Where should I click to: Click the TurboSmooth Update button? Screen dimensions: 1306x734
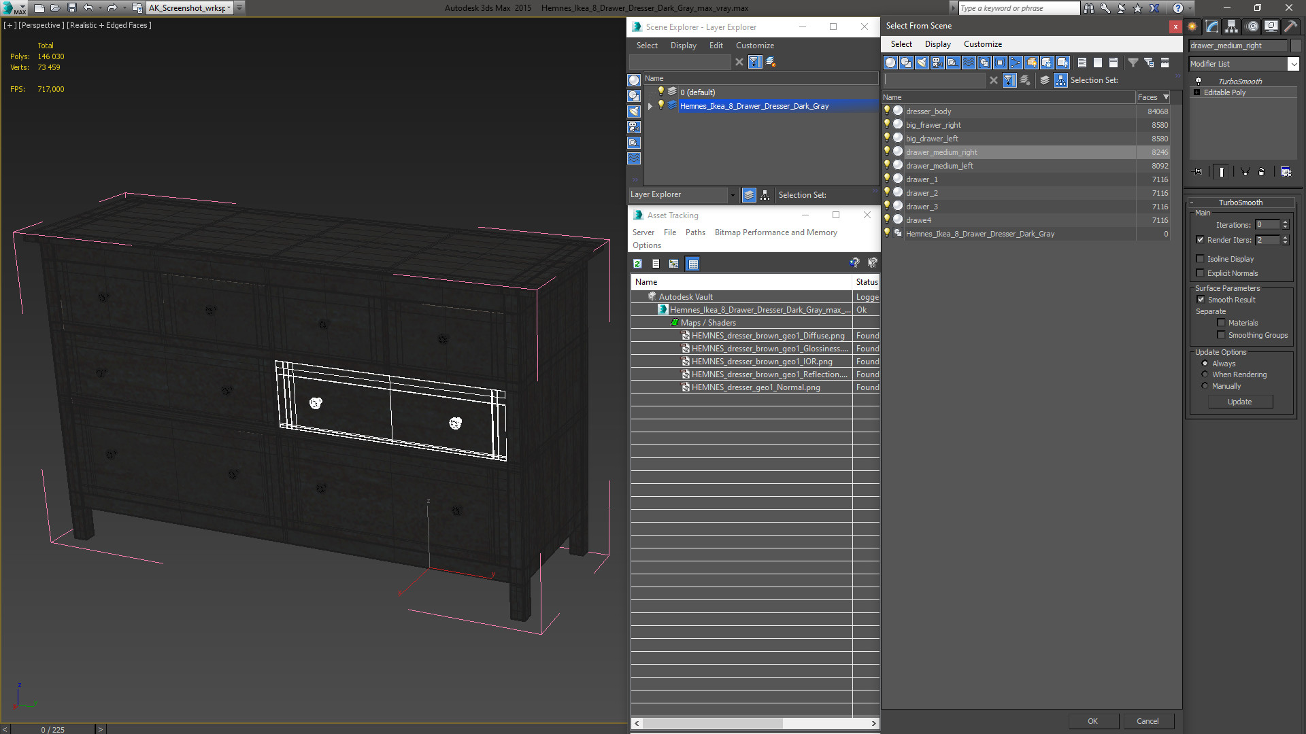click(x=1239, y=402)
